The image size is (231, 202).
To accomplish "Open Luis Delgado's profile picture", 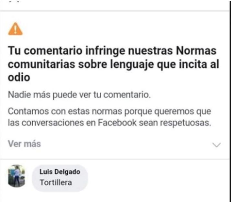I will [16, 176].
